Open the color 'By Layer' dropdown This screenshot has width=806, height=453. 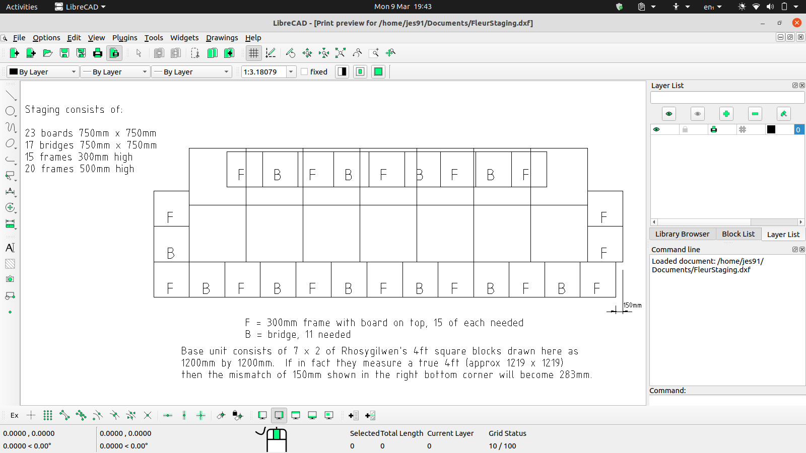pos(43,72)
